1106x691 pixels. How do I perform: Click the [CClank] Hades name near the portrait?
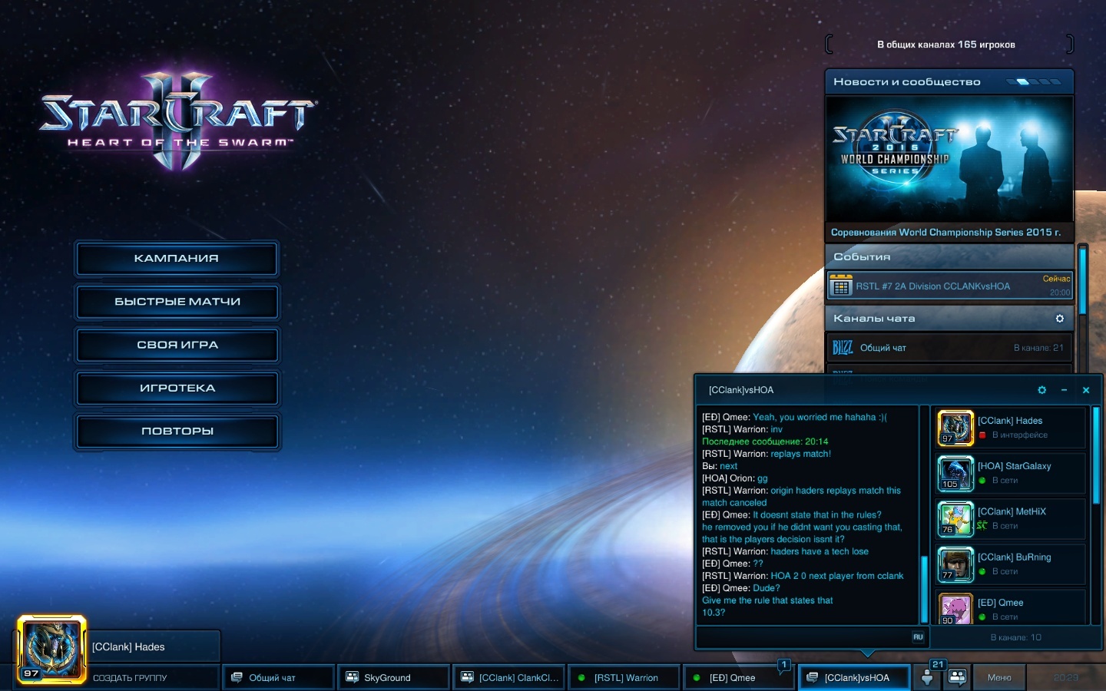point(128,647)
